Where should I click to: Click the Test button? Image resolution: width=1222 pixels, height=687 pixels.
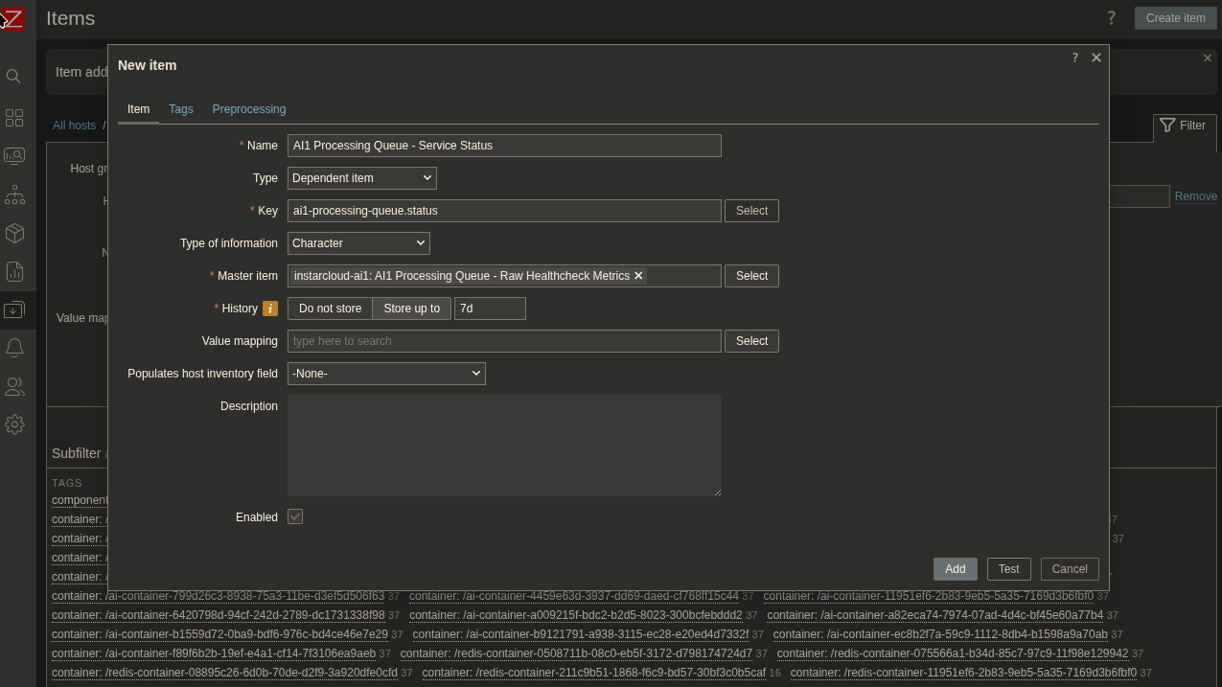click(x=1008, y=569)
